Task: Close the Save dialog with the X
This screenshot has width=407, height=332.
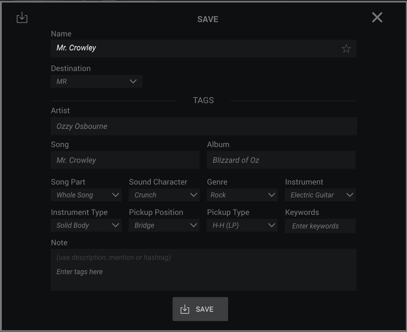Action: [x=377, y=17]
